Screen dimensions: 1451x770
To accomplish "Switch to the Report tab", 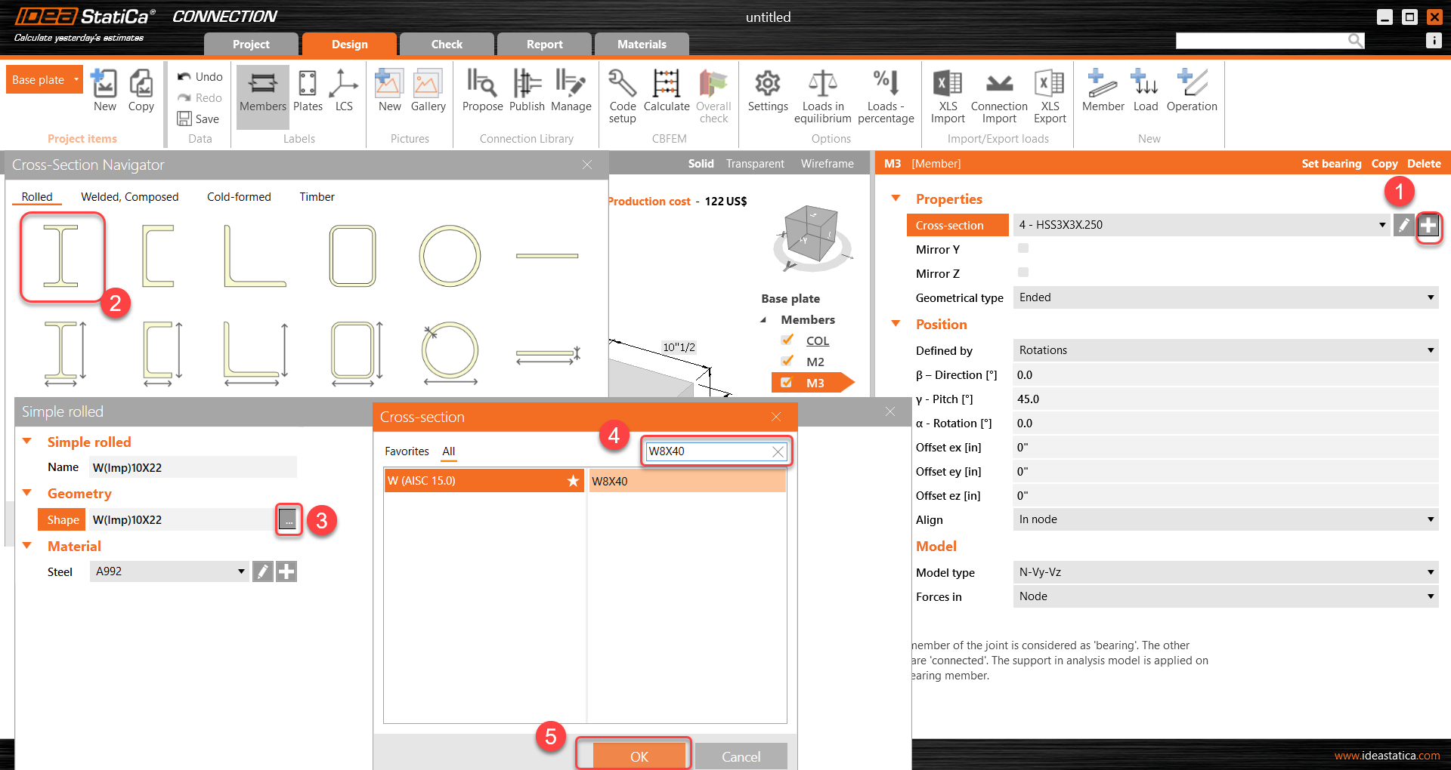I will (x=544, y=44).
